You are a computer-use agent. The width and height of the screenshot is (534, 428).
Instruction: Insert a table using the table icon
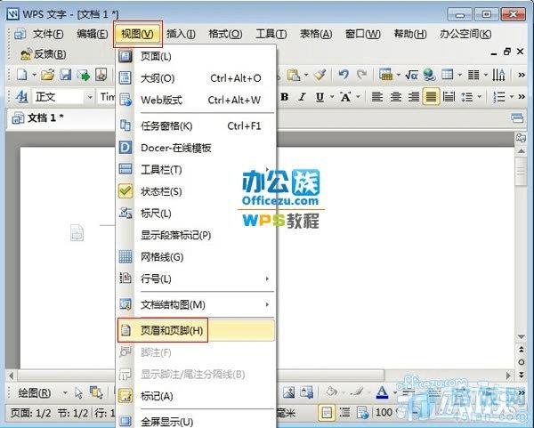[447, 75]
